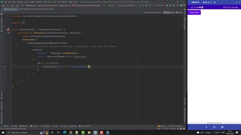Click the class run gutter icon
The width and height of the screenshot is (241, 135).
pos(8,30)
